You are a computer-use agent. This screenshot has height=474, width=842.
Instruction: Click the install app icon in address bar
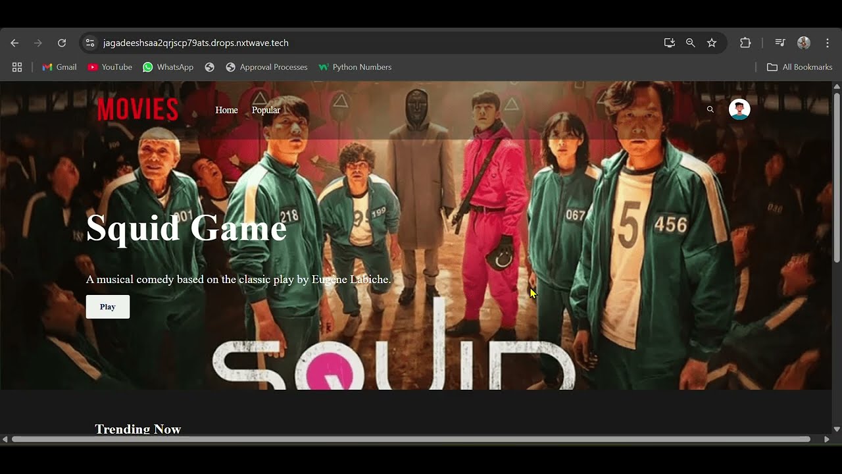(x=670, y=43)
